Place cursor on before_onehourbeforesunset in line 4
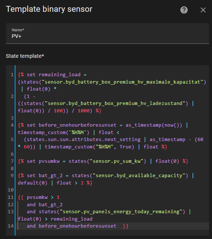Image resolution: width=212 pixels, height=239 pixels. tap(77, 125)
